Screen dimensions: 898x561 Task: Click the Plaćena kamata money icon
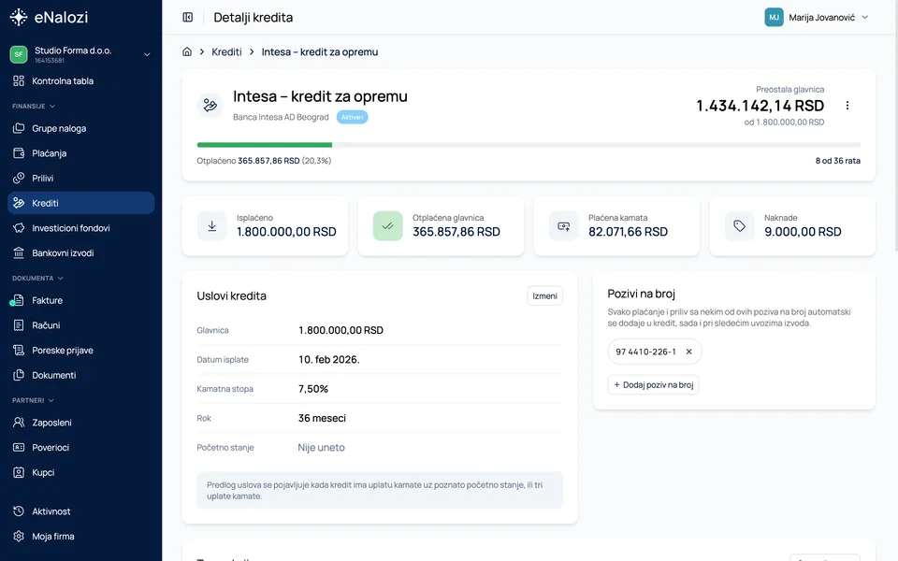tap(563, 226)
